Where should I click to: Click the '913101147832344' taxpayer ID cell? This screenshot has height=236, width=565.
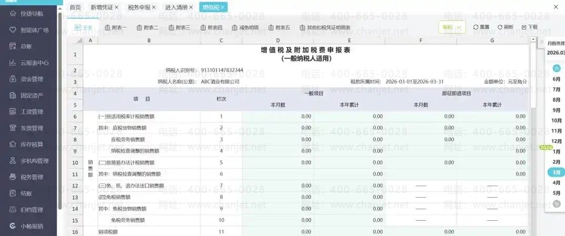(222, 70)
